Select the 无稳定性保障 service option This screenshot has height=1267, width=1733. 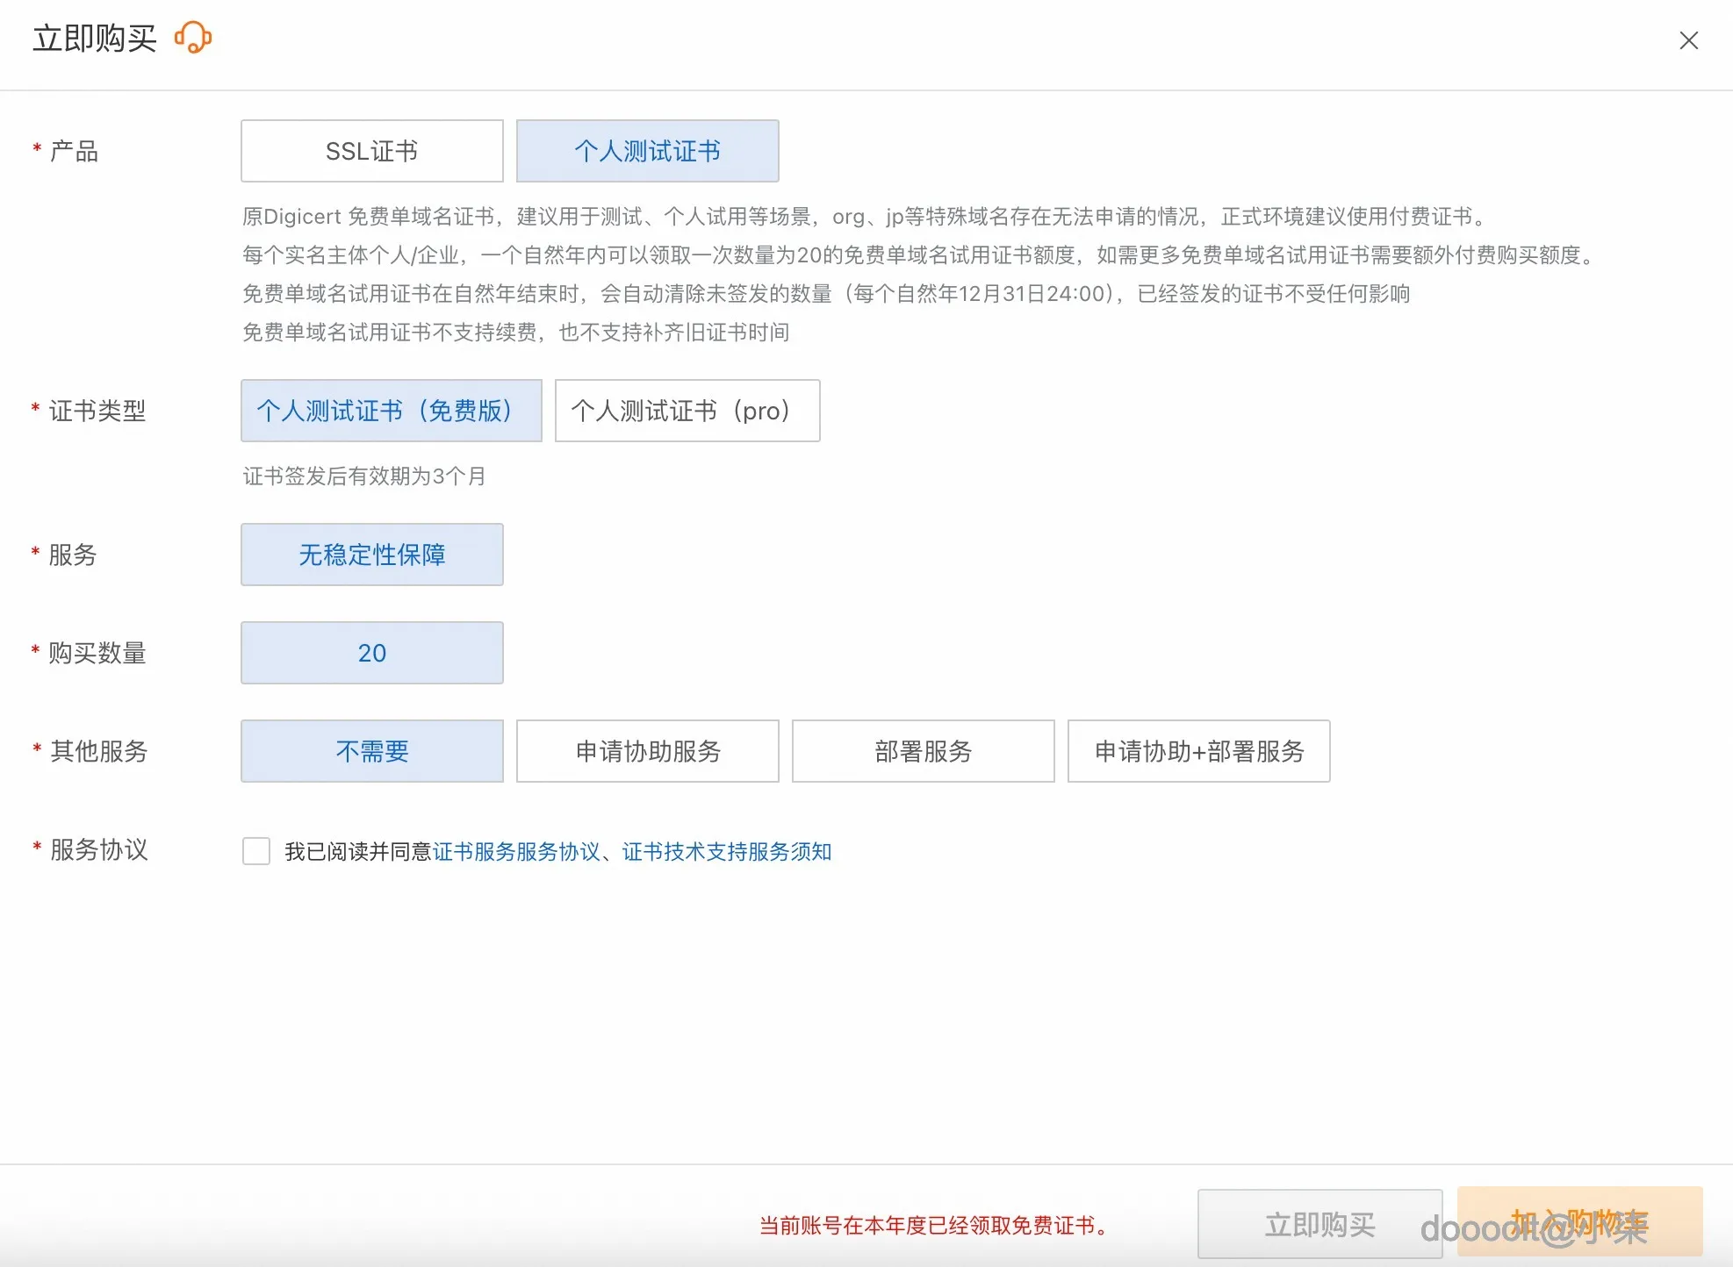(x=371, y=555)
